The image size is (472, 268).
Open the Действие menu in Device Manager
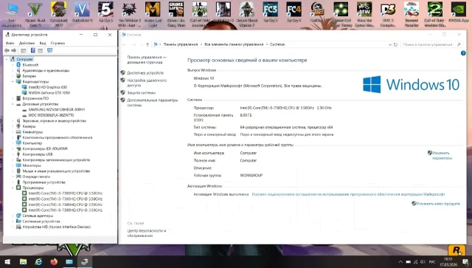click(27, 43)
